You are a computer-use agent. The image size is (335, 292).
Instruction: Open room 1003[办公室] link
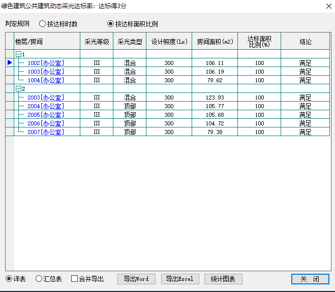[46, 72]
